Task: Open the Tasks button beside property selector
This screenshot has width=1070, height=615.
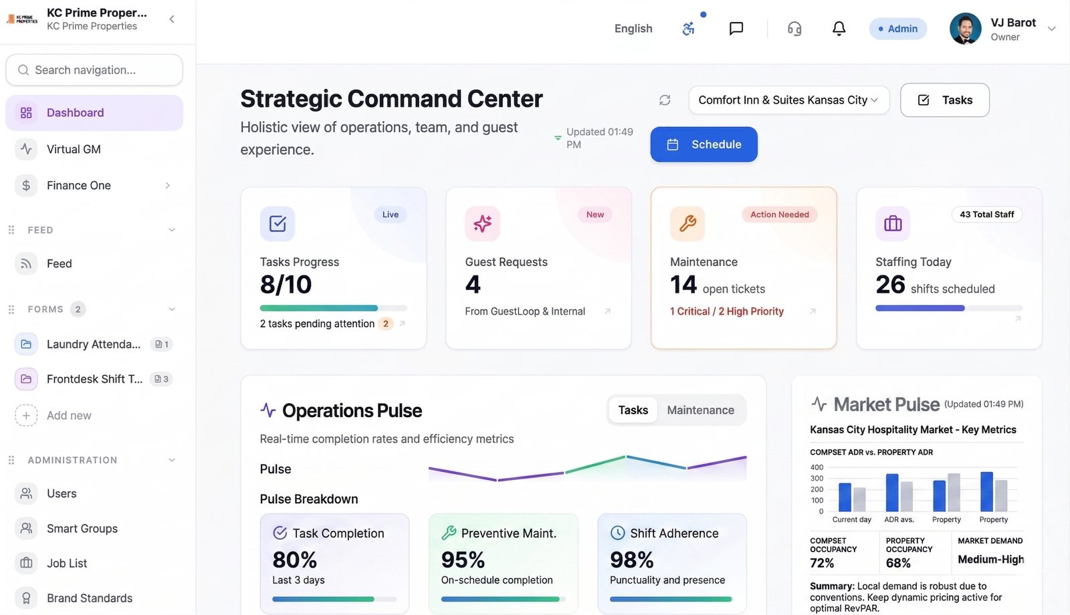Action: tap(944, 100)
